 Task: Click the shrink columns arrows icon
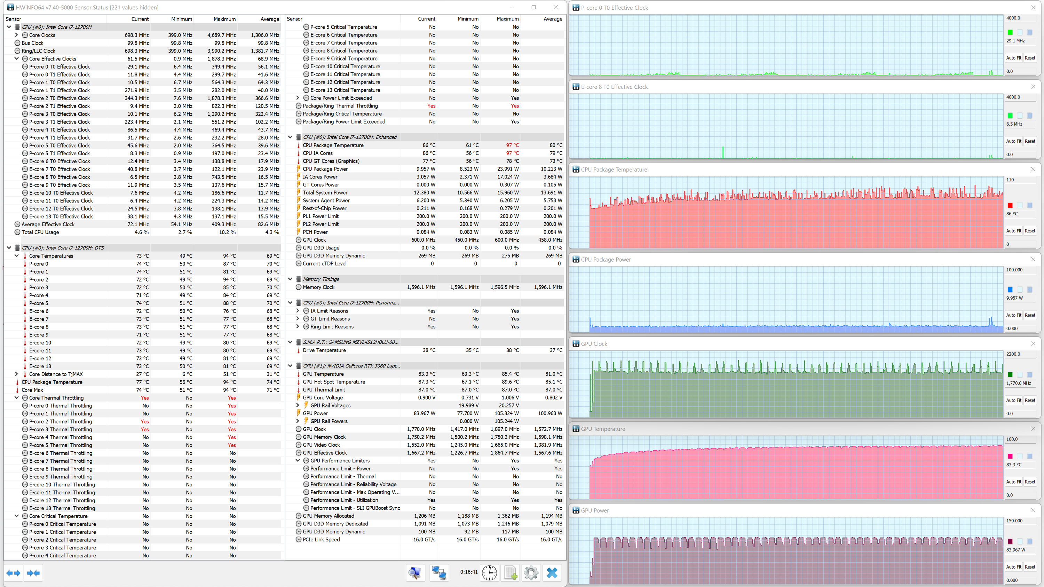(x=33, y=573)
